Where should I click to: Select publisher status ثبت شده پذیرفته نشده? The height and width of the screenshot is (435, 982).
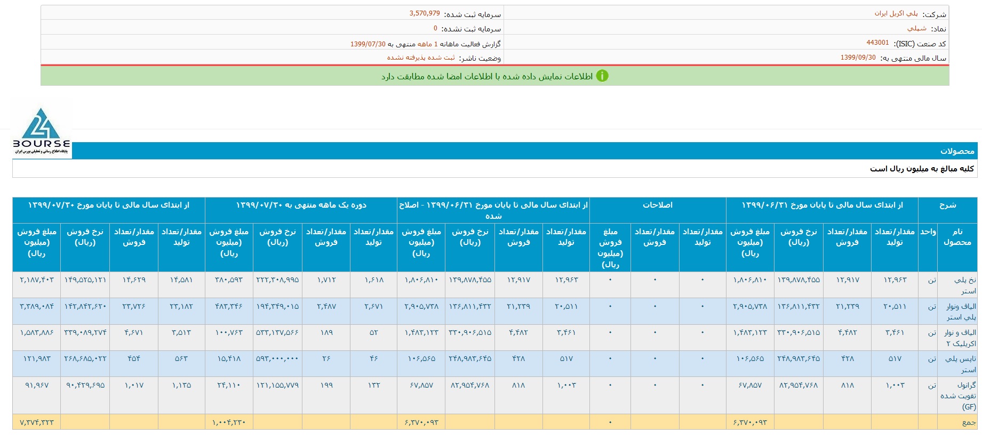(x=421, y=58)
